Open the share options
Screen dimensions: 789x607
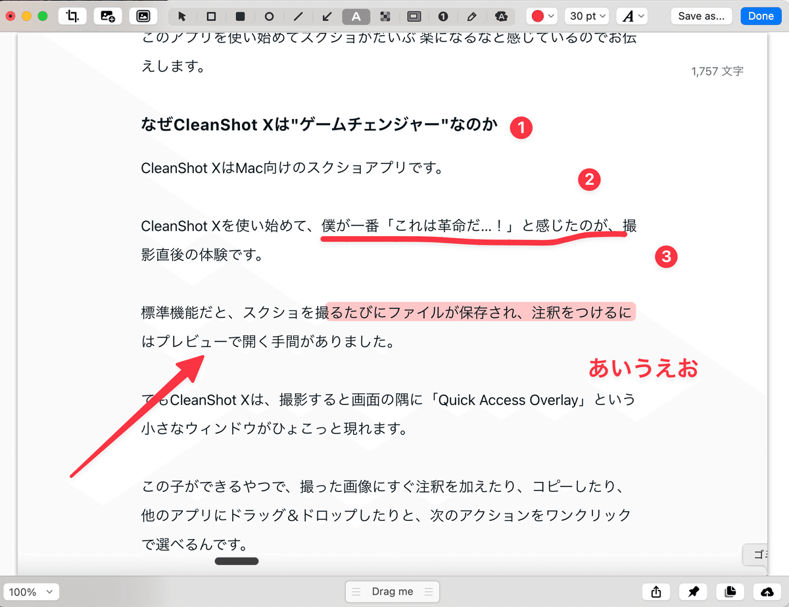pos(656,591)
